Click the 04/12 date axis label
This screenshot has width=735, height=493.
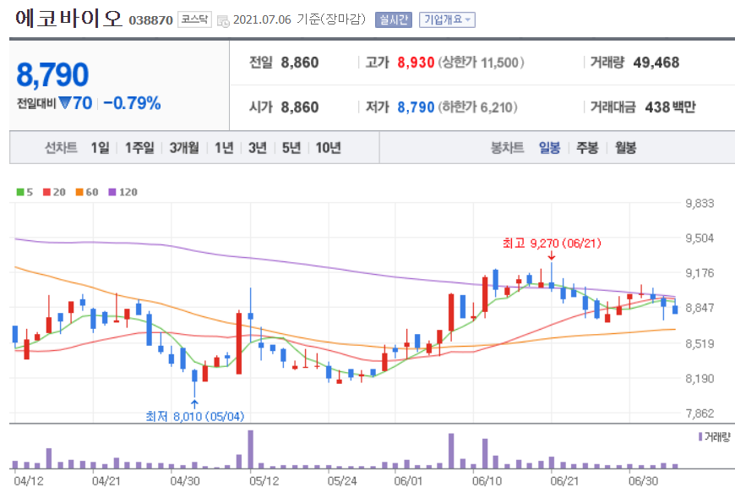(x=29, y=481)
